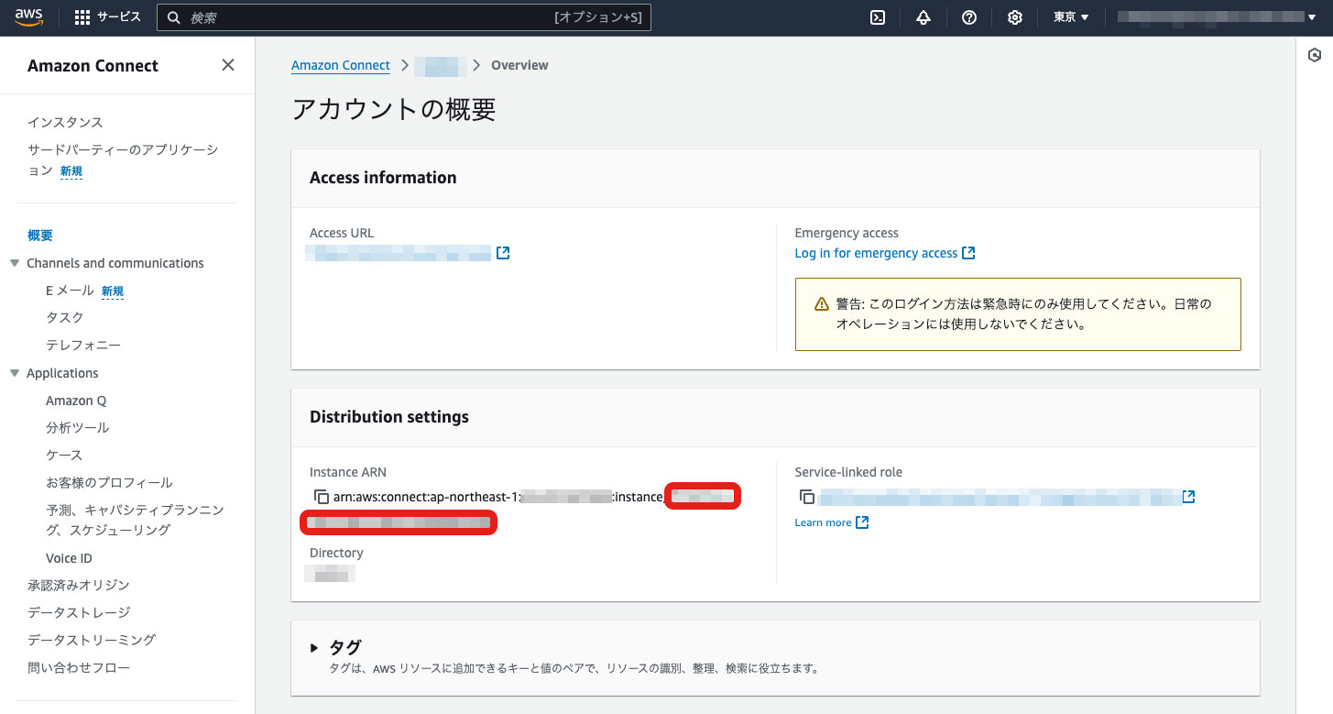Image resolution: width=1333 pixels, height=714 pixels.
Task: Open お客様のプロフィール sidebar item
Action: (109, 482)
